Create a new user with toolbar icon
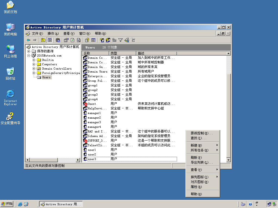The image size is (278, 208). [x=102, y=40]
